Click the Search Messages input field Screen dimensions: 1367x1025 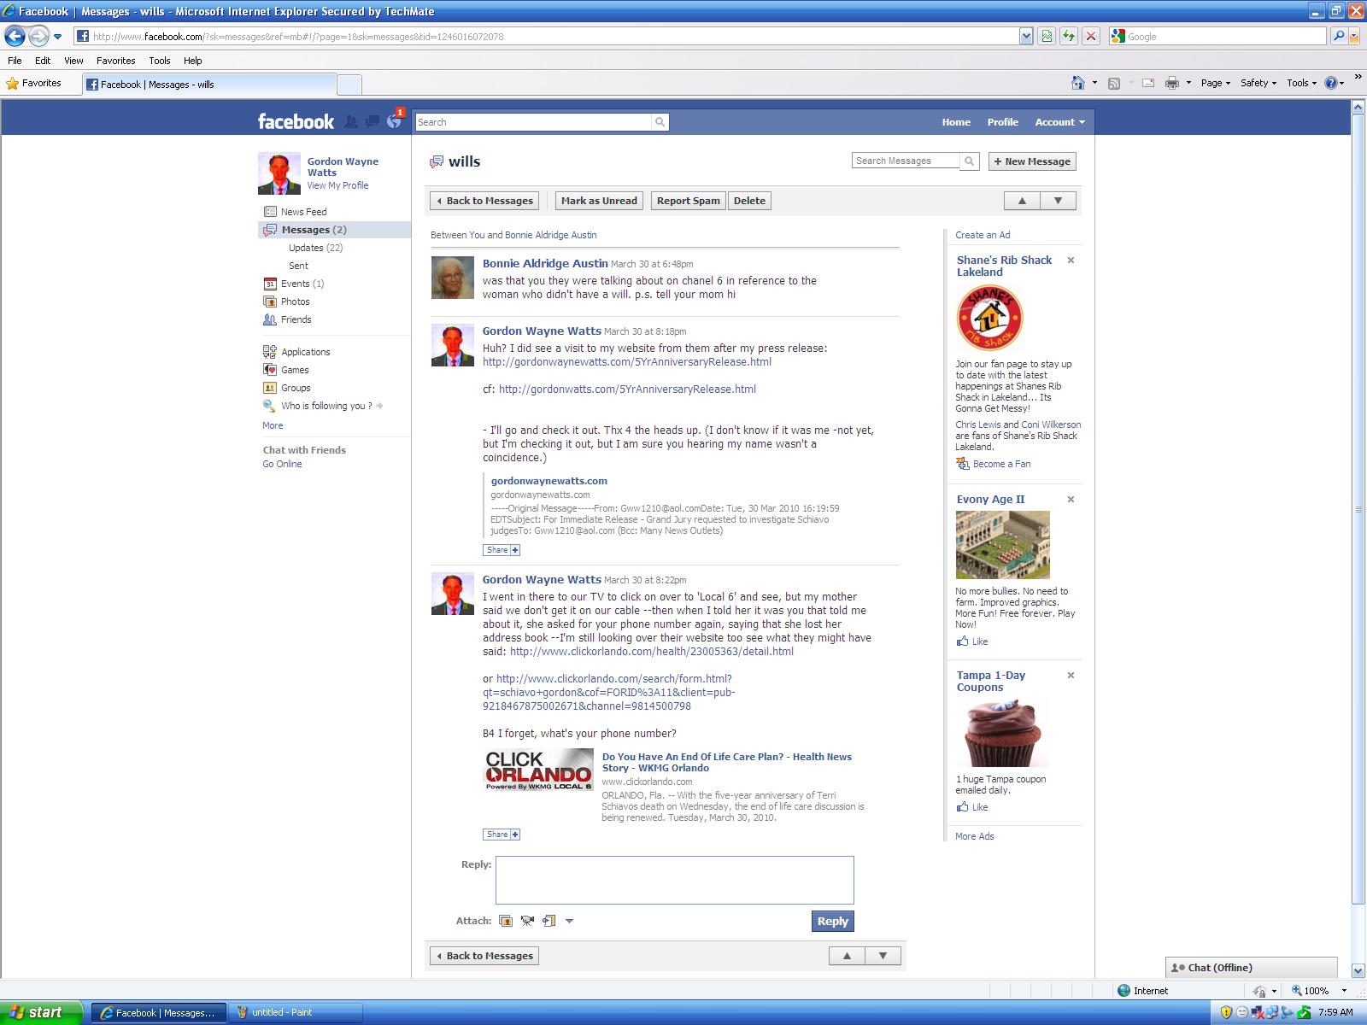(x=906, y=161)
